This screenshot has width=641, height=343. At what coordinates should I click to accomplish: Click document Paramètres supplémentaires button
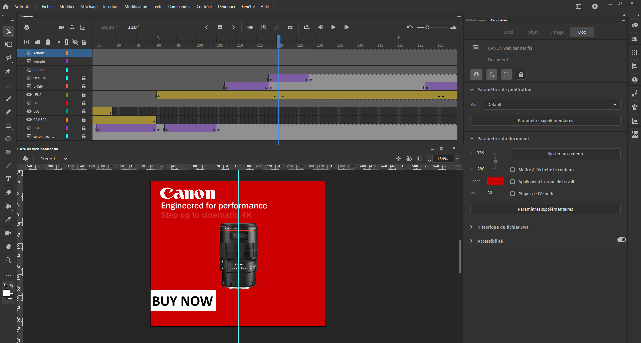pos(545,209)
